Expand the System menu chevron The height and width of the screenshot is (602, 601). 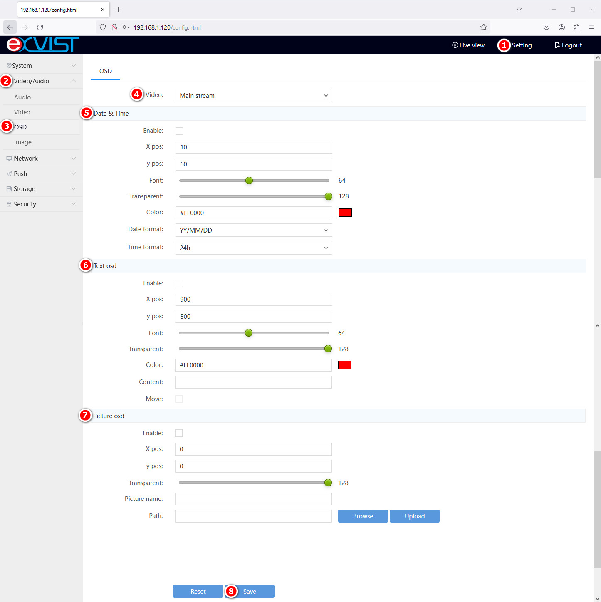74,65
